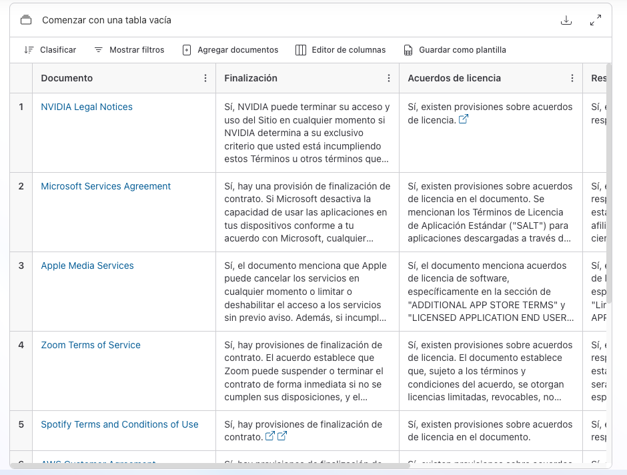Open the Apple Media Services document
Screen dimensions: 627x475
pos(87,266)
